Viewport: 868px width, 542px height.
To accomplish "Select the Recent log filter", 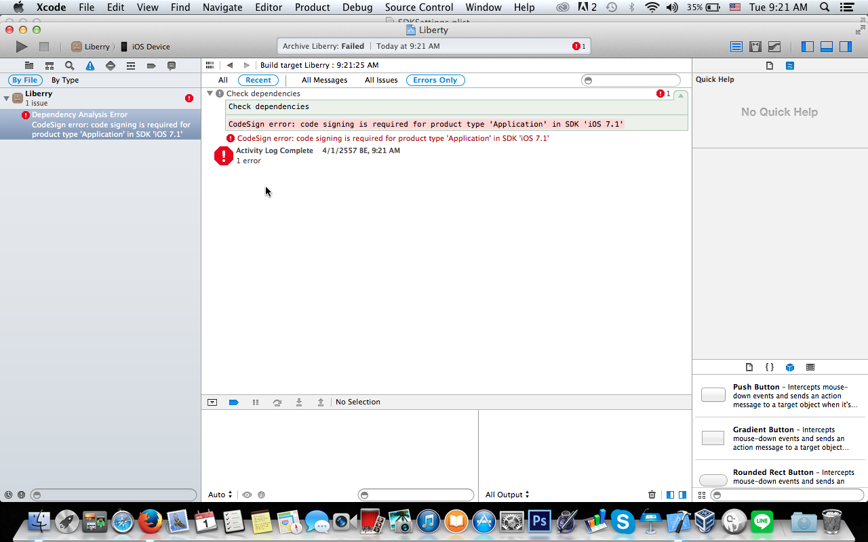I will click(258, 80).
